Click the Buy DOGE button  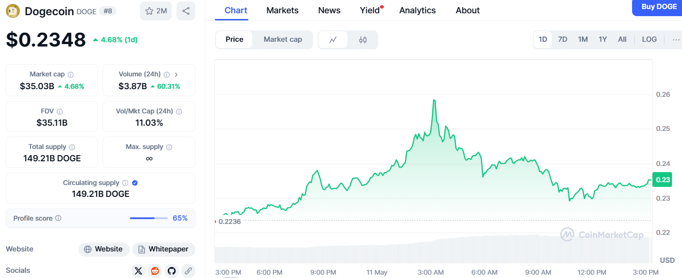[x=658, y=7]
